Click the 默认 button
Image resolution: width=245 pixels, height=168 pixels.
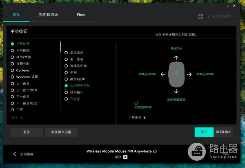coord(204,132)
